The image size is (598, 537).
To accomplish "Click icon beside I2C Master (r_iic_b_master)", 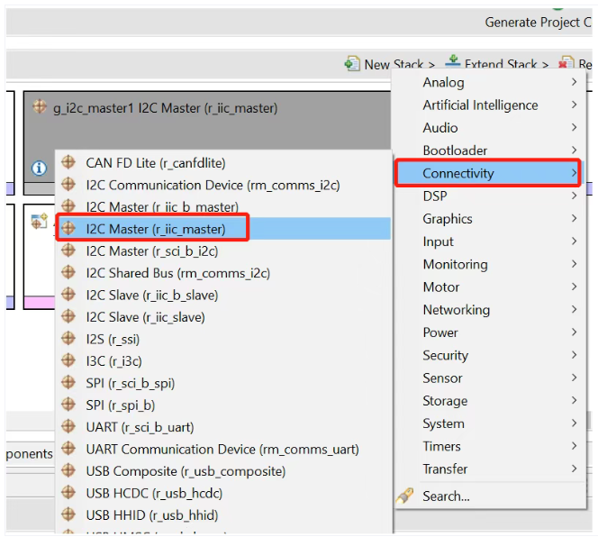I will tap(68, 206).
